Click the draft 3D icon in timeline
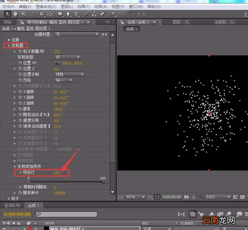 click(201, 214)
